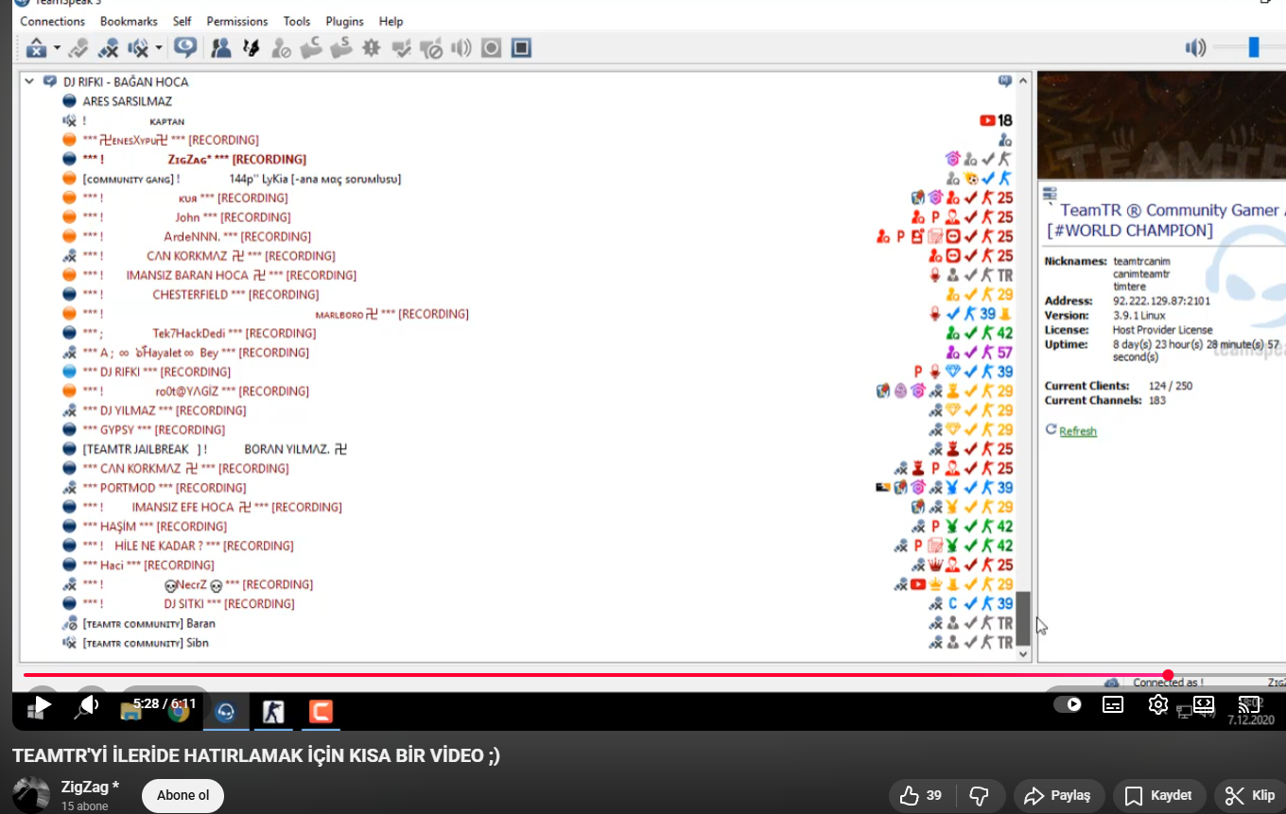Open the Permissions menu
Image resolution: width=1286 pixels, height=814 pixels.
237,21
